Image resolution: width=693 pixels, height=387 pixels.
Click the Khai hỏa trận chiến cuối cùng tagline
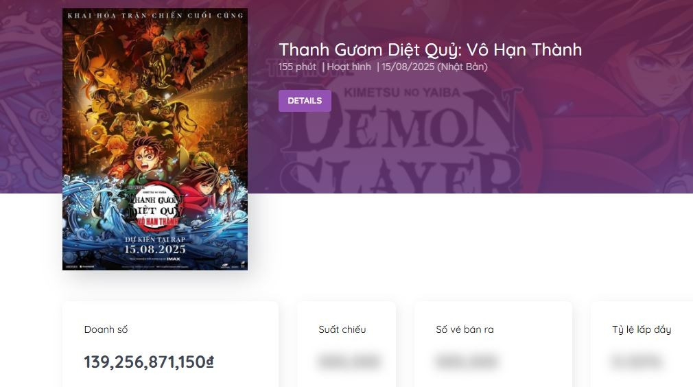click(x=156, y=16)
